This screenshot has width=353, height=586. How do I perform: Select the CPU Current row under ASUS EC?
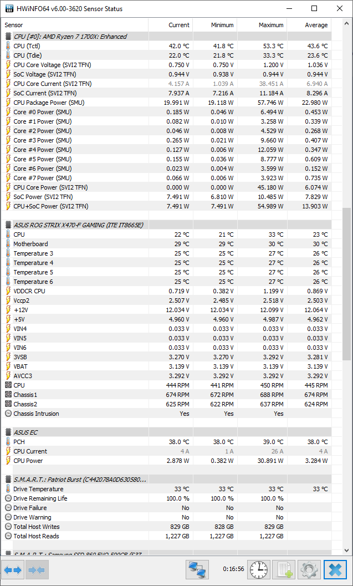point(167,451)
